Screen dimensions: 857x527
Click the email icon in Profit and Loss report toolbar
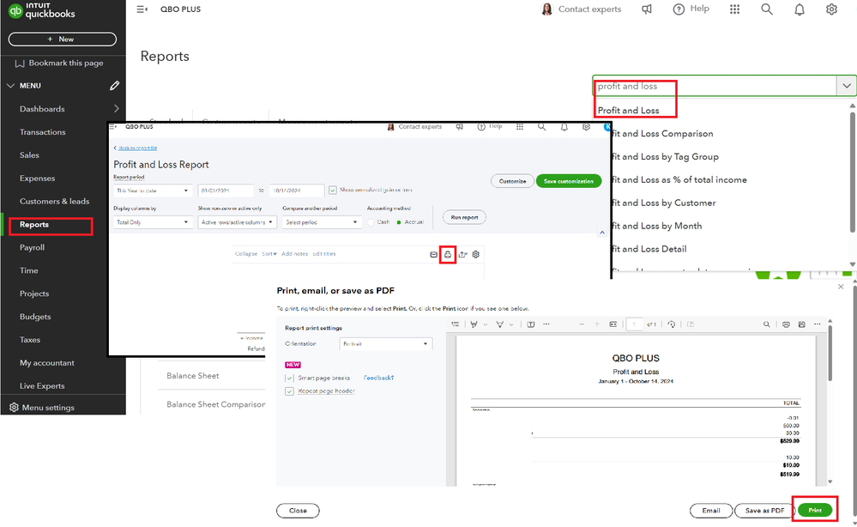pyautogui.click(x=433, y=254)
